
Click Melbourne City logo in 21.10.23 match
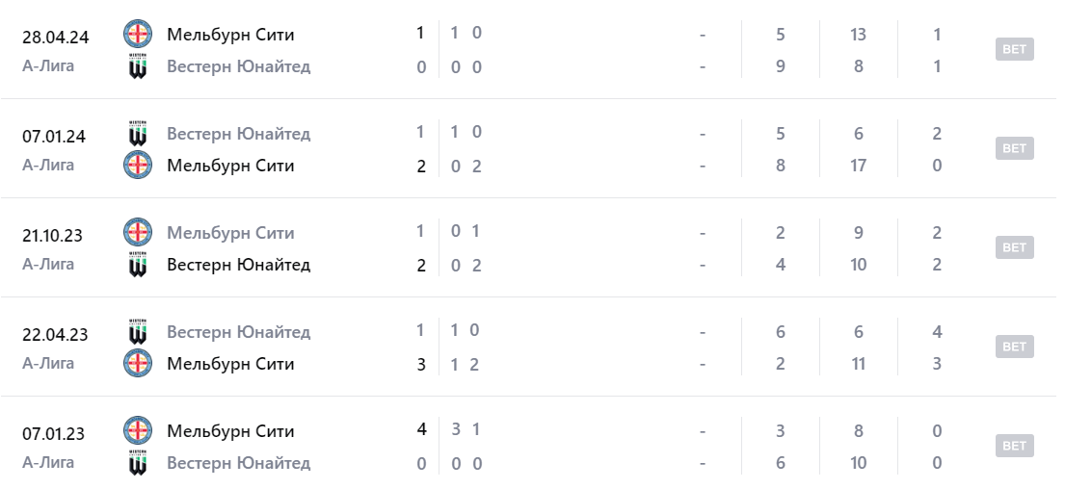click(x=138, y=233)
